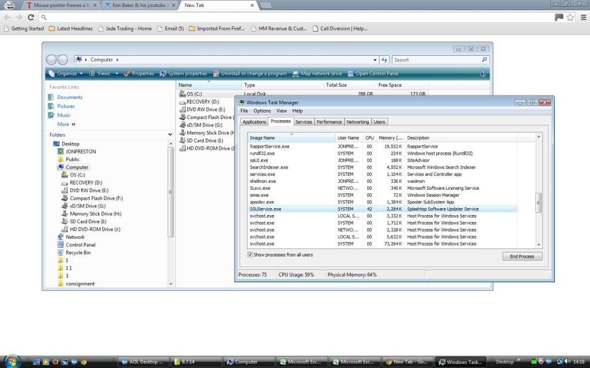Launch Firefox from the quick launch bar
590x368 pixels.
[55, 362]
